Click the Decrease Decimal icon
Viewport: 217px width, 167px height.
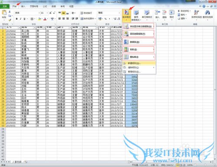coord(119,19)
